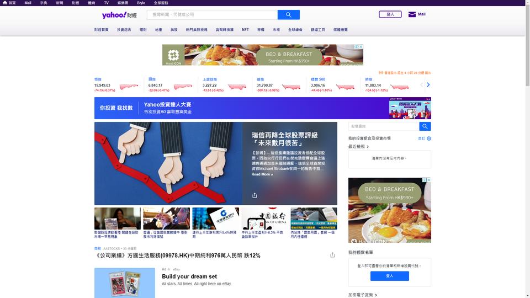Open 全部服務 in the top bar
This screenshot has height=298, width=530.
pyautogui.click(x=161, y=3)
